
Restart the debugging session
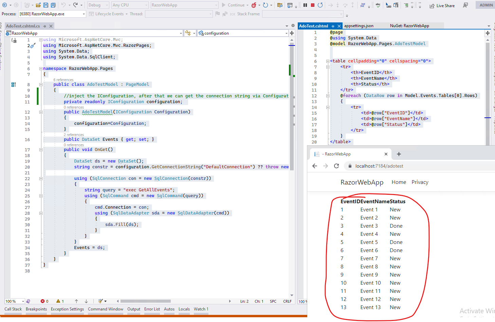pyautogui.click(x=320, y=5)
